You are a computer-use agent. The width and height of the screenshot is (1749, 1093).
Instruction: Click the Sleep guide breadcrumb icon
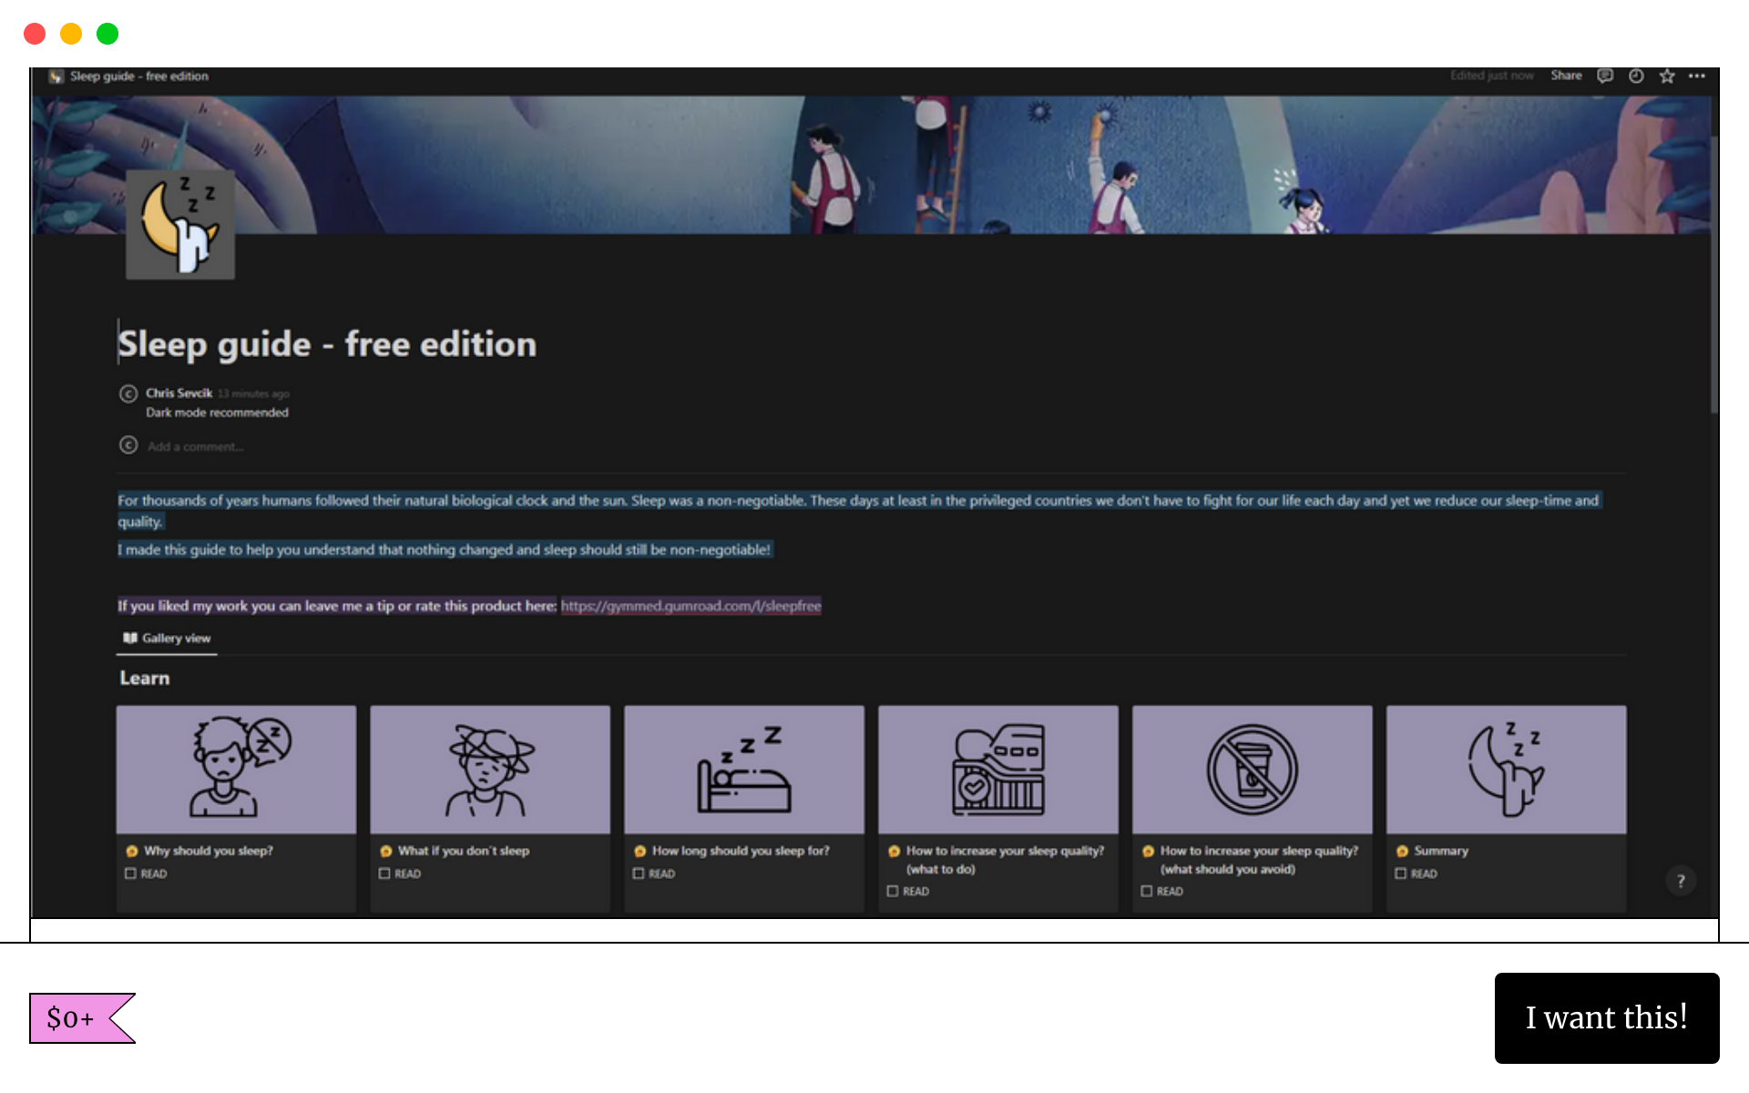pyautogui.click(x=56, y=77)
